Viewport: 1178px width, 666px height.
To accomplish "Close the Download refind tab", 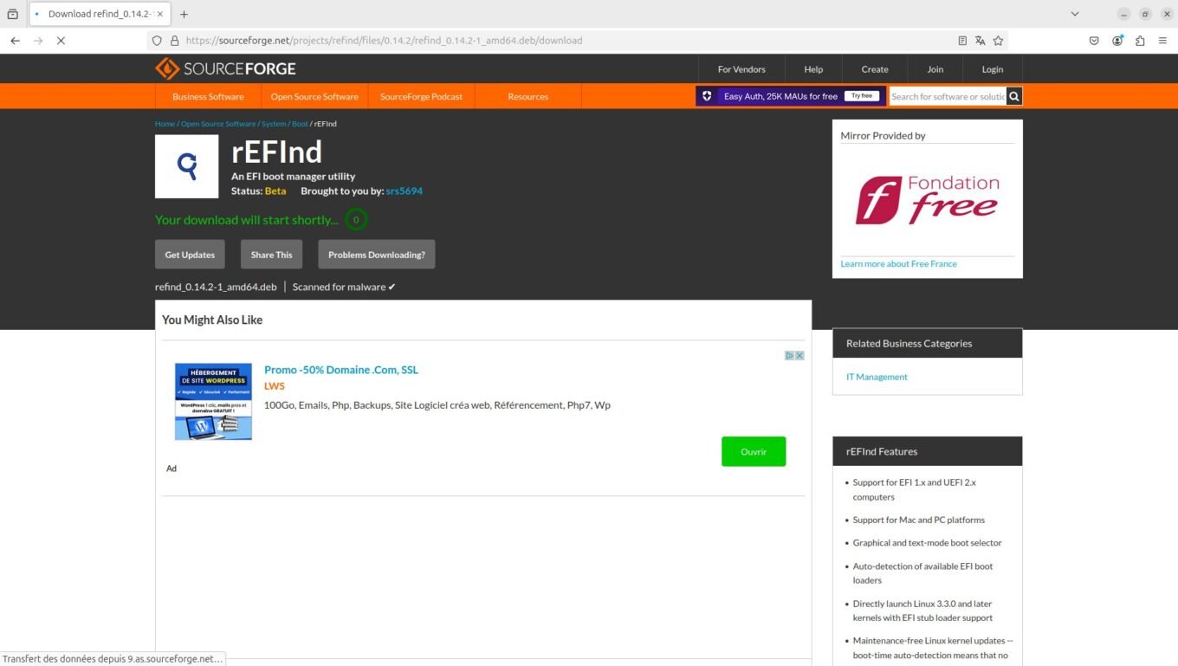I will (x=160, y=14).
